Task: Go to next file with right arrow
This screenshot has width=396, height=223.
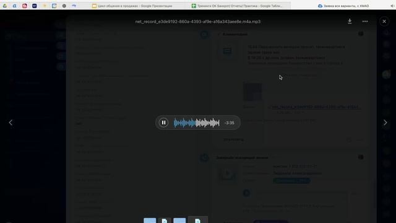Action: (x=385, y=123)
